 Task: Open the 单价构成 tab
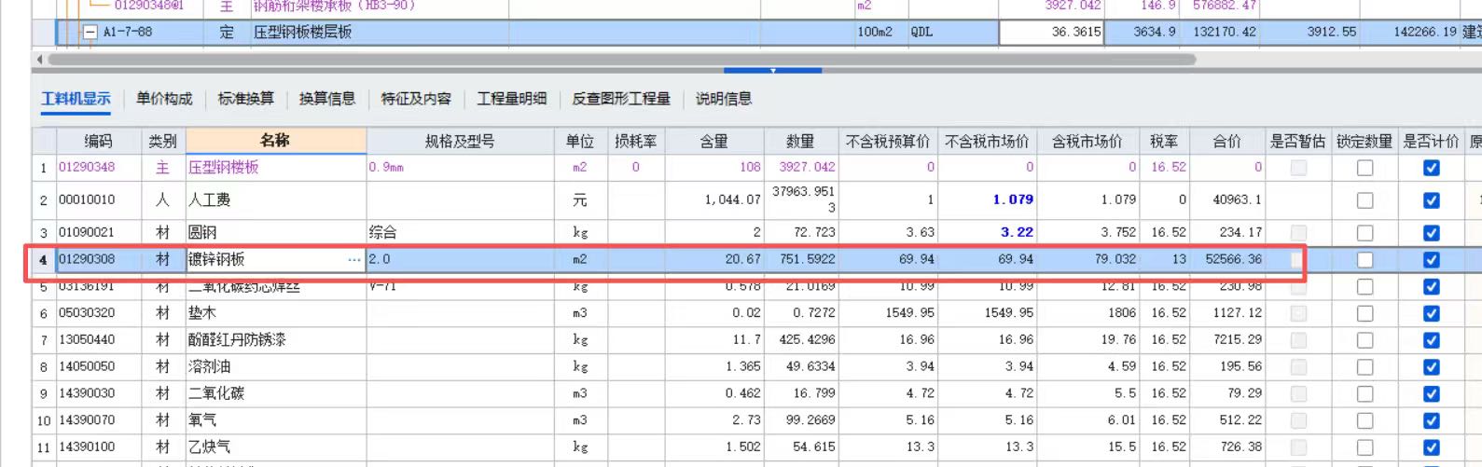[x=164, y=99]
